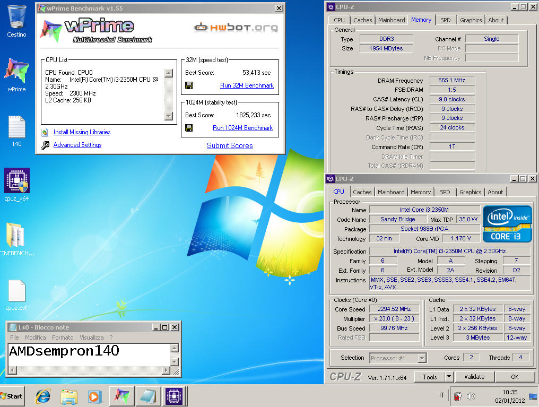Click the volume speaker tray icon
Image resolution: width=539 pixels, height=407 pixels.
click(471, 396)
